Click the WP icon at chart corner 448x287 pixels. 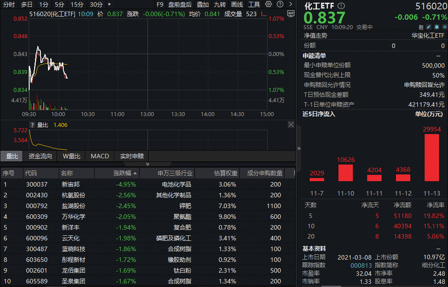[x=290, y=13]
